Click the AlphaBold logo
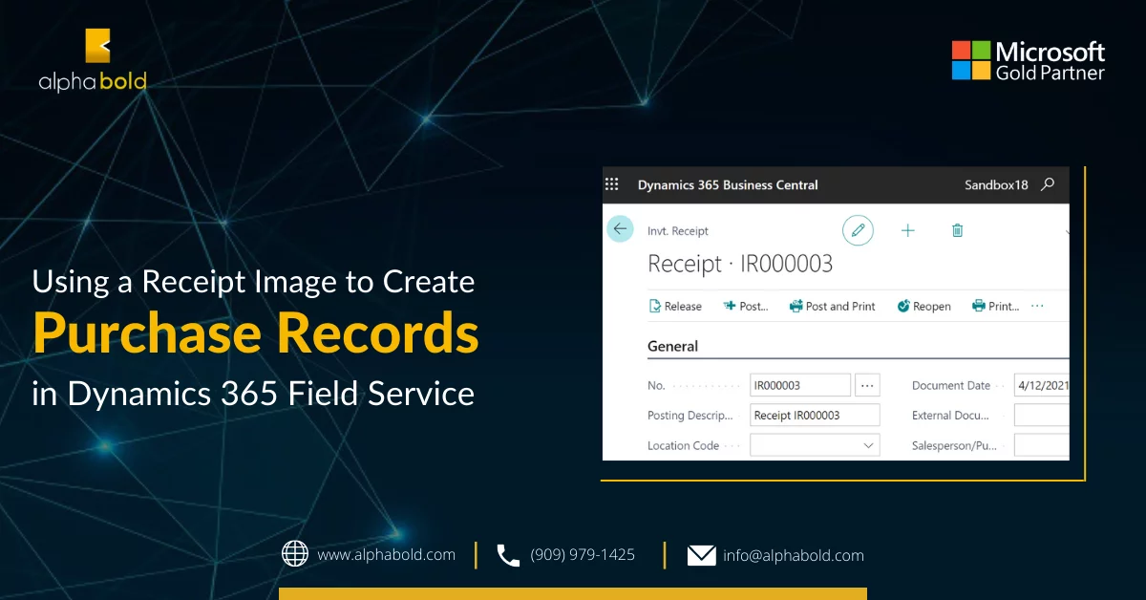The image size is (1146, 600). 93,59
